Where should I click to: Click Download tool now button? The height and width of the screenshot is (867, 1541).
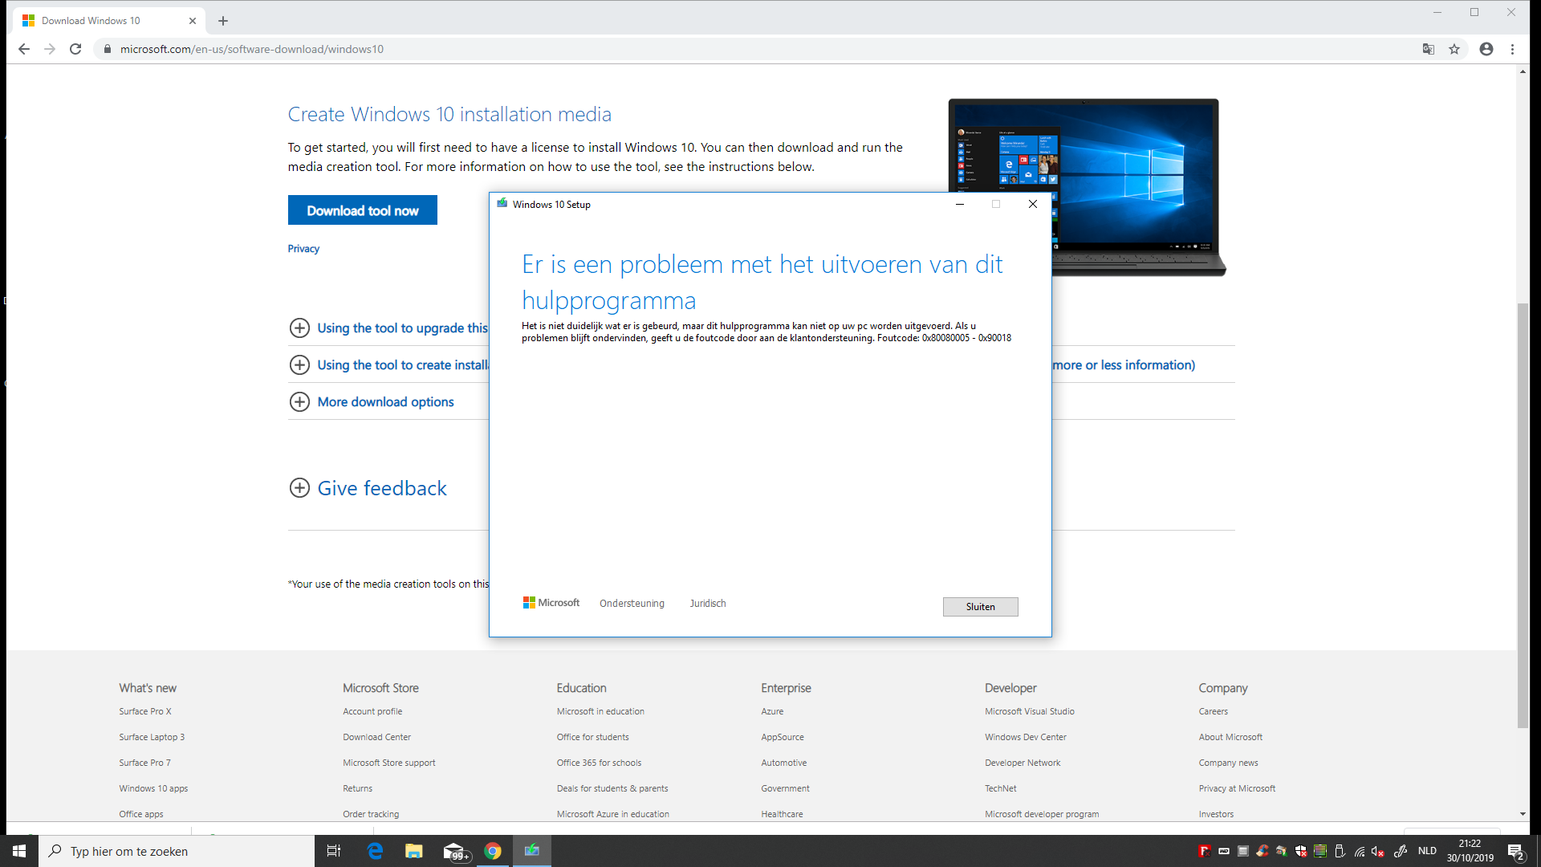(362, 210)
